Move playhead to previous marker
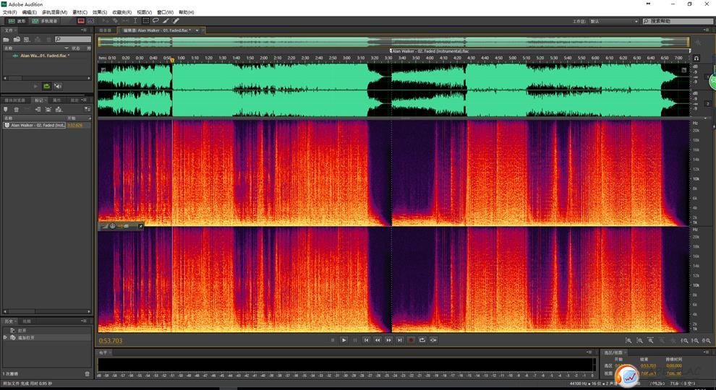716x390 pixels. click(x=366, y=340)
